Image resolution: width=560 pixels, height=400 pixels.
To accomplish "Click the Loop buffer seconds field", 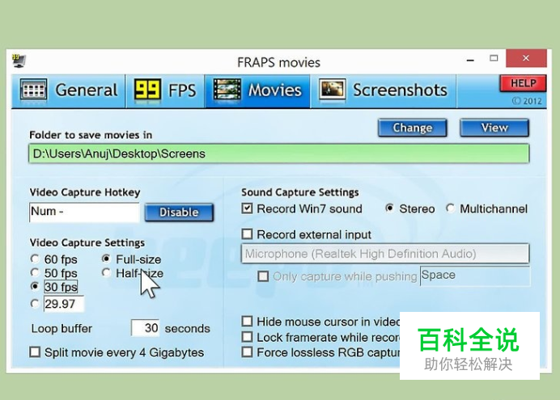I will [x=146, y=328].
